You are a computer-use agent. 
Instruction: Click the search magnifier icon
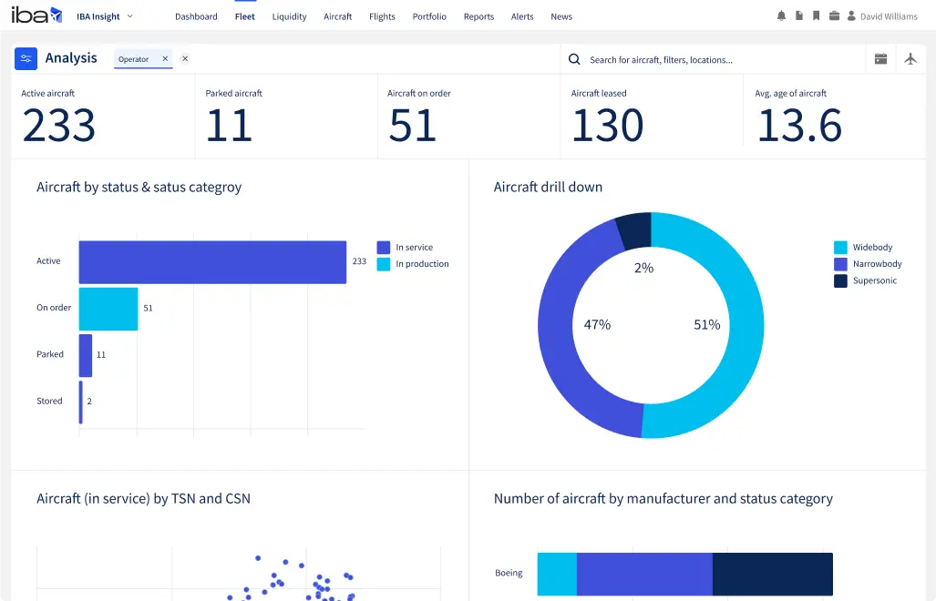pyautogui.click(x=573, y=57)
